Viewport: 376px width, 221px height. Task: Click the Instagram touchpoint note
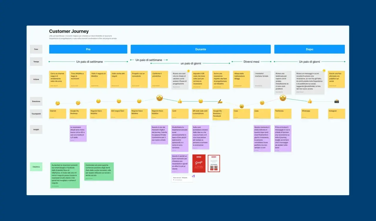point(336,114)
